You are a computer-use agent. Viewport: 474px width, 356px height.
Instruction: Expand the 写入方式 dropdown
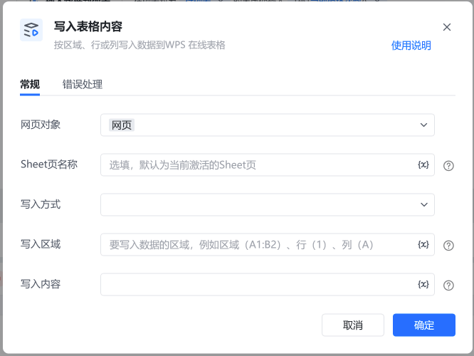pos(268,205)
